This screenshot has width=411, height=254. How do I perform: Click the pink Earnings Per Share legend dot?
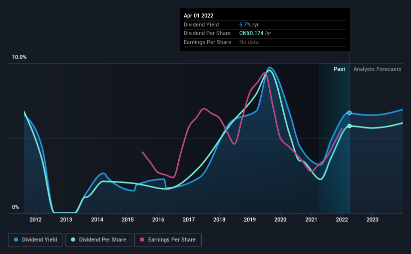point(142,239)
